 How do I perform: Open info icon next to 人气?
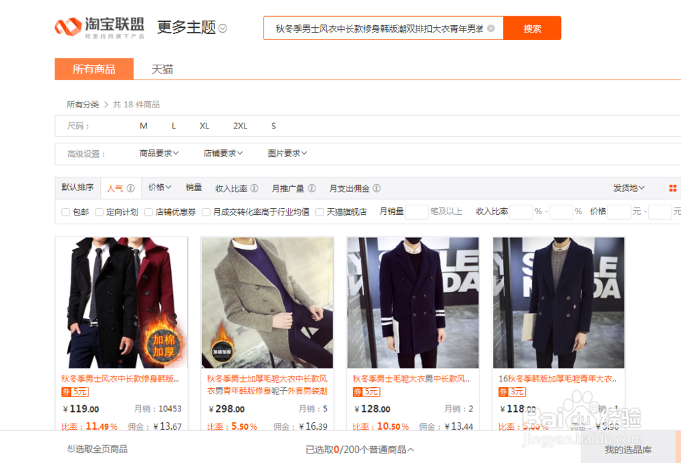[x=130, y=188]
